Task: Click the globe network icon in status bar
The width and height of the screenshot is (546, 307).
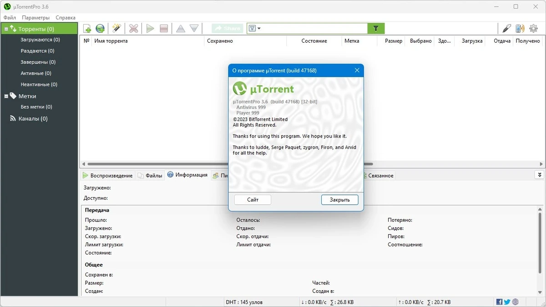Action: tap(515, 302)
